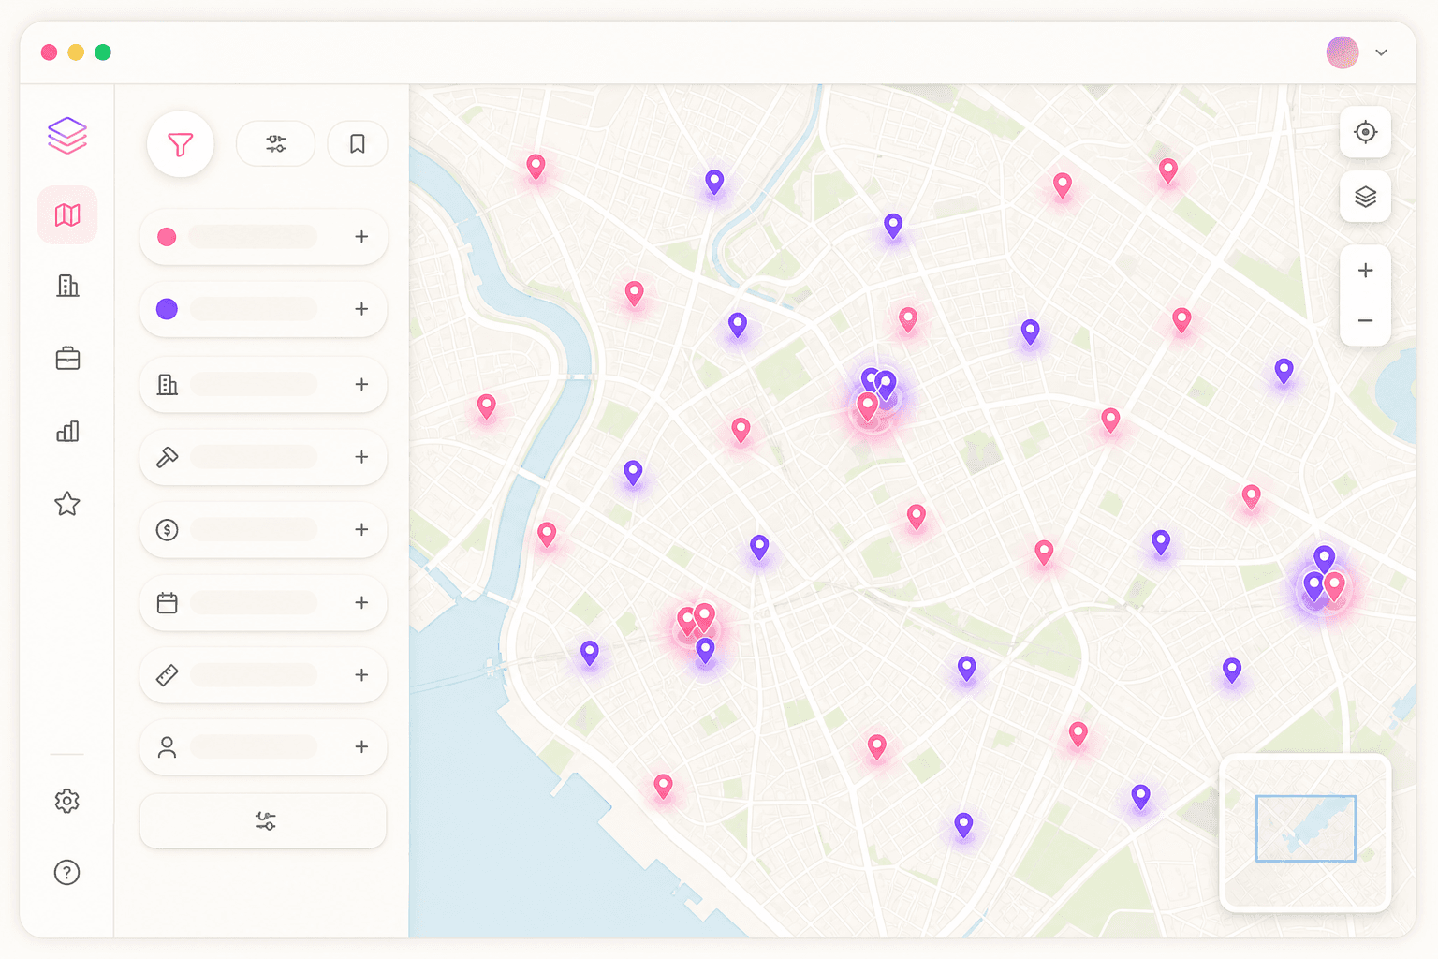Open the help question mark icon
The image size is (1438, 959).
click(67, 873)
